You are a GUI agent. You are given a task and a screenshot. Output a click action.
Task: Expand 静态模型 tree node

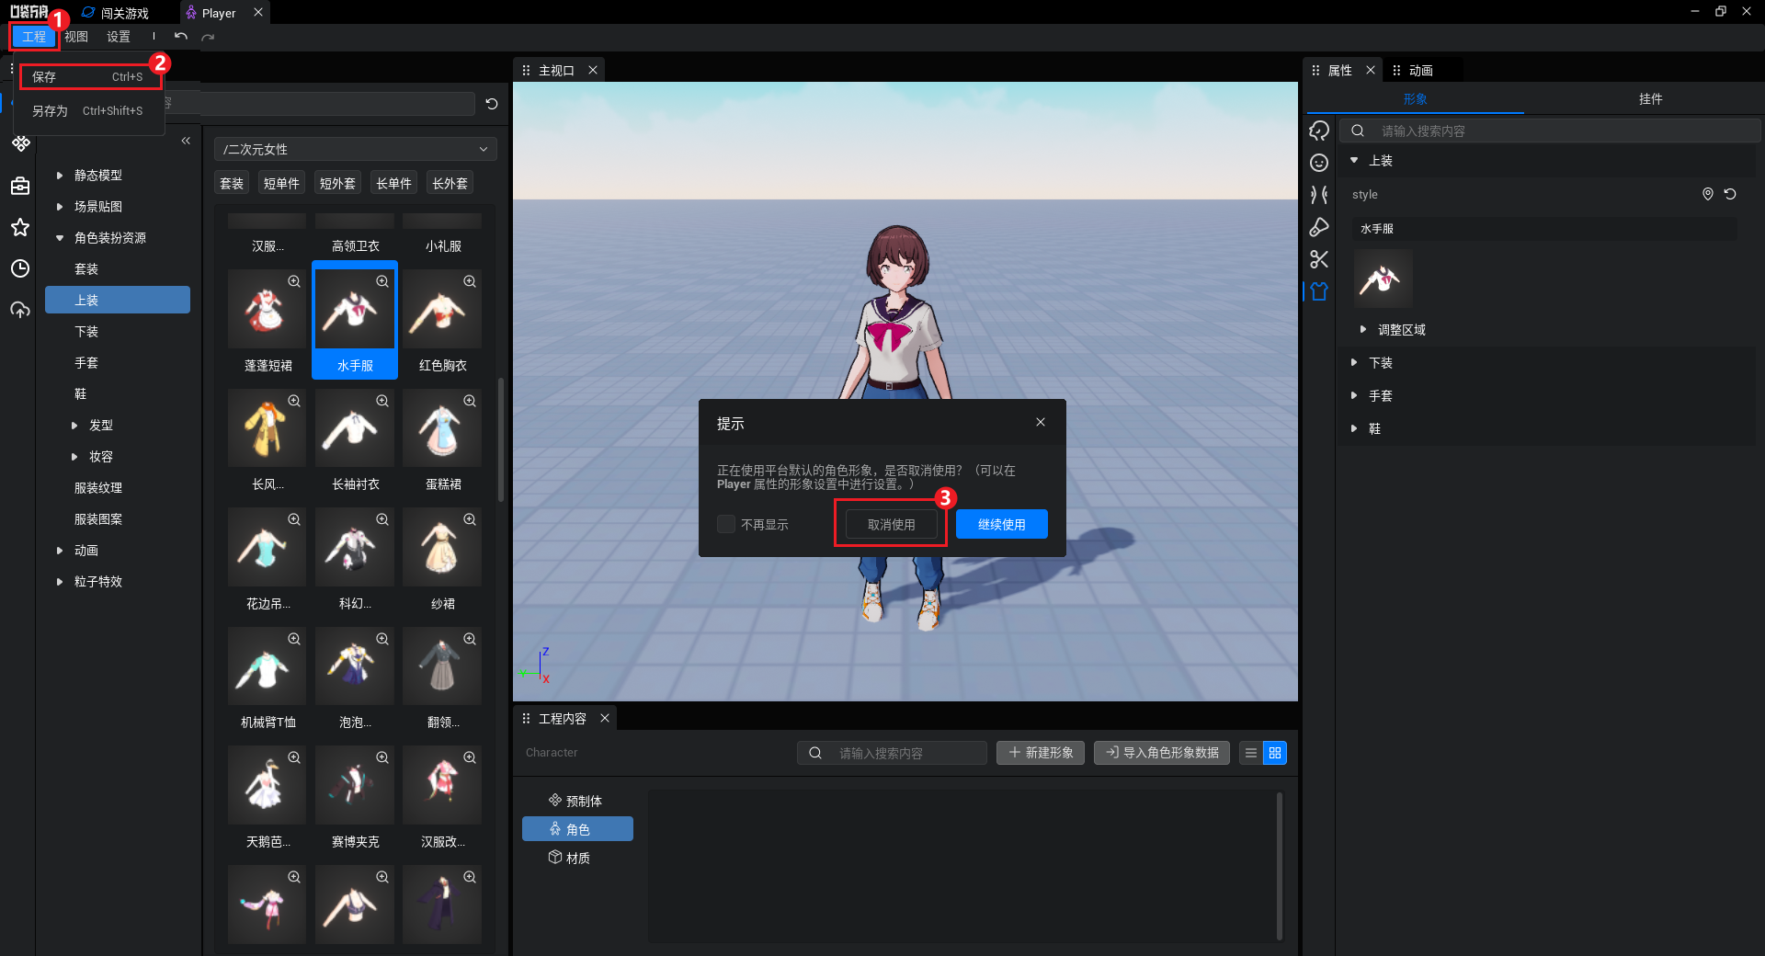[60, 175]
